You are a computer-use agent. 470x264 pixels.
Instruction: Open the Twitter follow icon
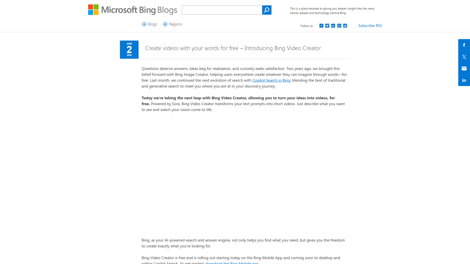[x=327, y=26]
